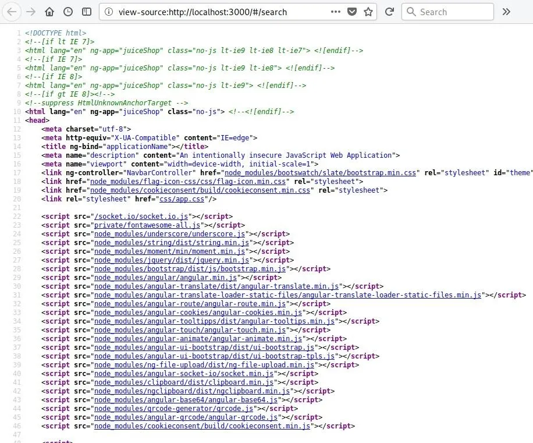533x443 pixels.
Task: Open bootswatch slate bootstrap.min.css link
Action: click(x=320, y=173)
